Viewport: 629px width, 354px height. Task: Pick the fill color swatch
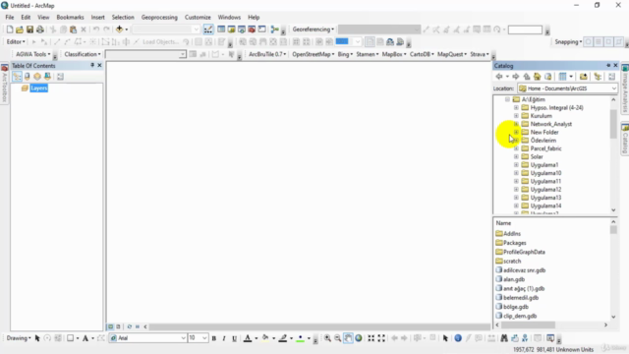[x=265, y=338]
